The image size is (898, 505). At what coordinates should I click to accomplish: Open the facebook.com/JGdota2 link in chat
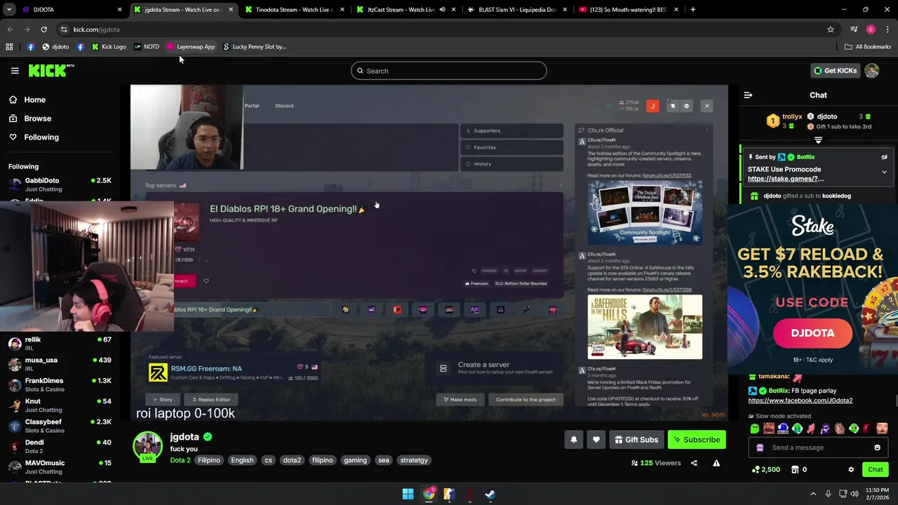pos(800,400)
